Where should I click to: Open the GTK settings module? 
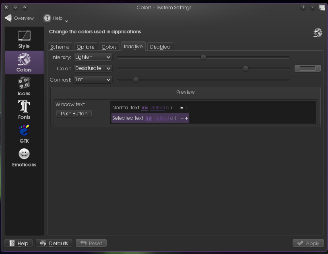point(24,134)
